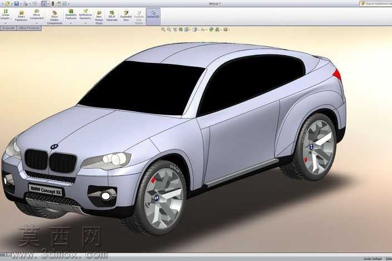The width and height of the screenshot is (392, 261).
Task: Click the Edit Appearance colored sphere icon
Action: pos(211,29)
